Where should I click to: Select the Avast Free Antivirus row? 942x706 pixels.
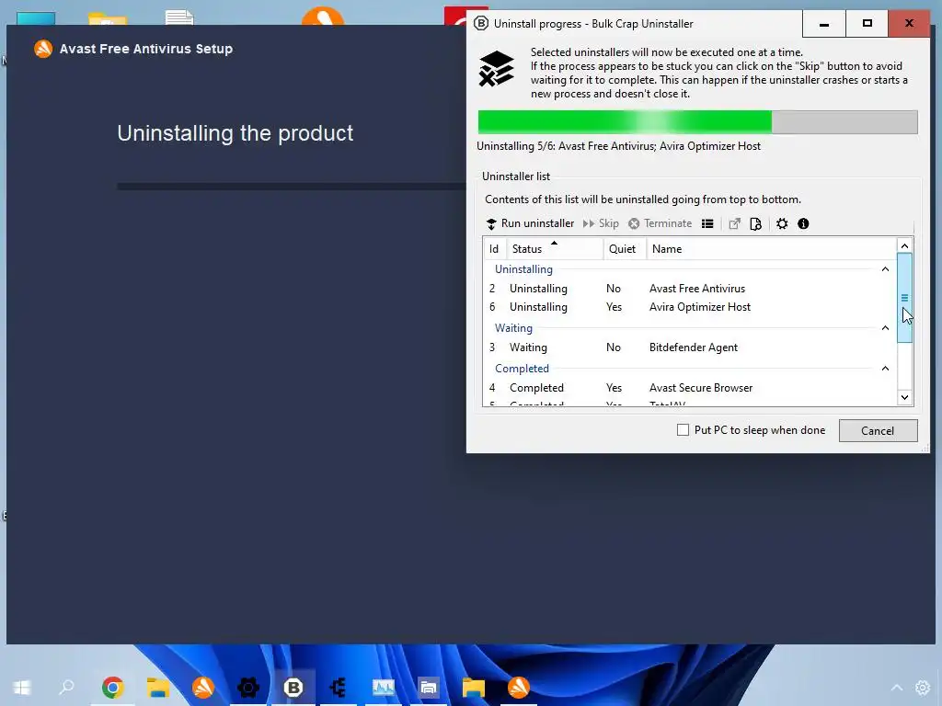click(x=690, y=288)
